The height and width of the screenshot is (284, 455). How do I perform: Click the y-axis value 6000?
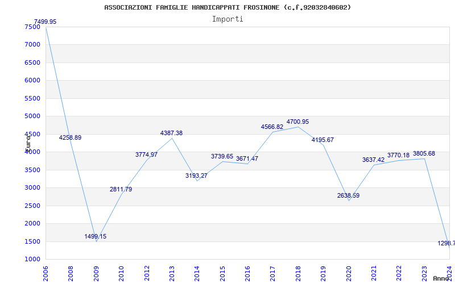pos(32,80)
